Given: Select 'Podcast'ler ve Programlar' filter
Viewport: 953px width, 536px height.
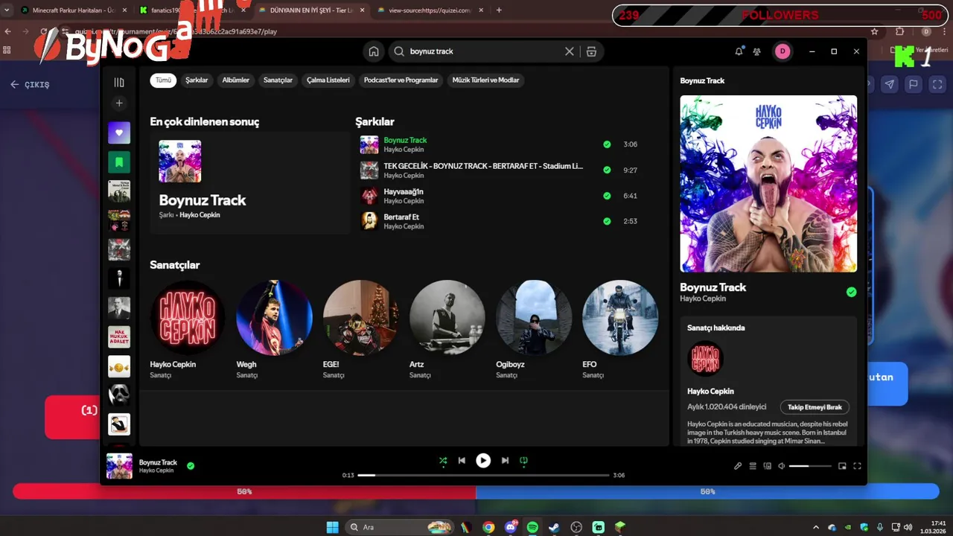Looking at the screenshot, I should (401, 80).
